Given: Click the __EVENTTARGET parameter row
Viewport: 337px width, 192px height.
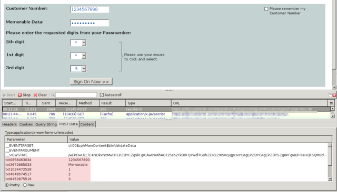Looking at the screenshot, I should (x=166, y=145).
